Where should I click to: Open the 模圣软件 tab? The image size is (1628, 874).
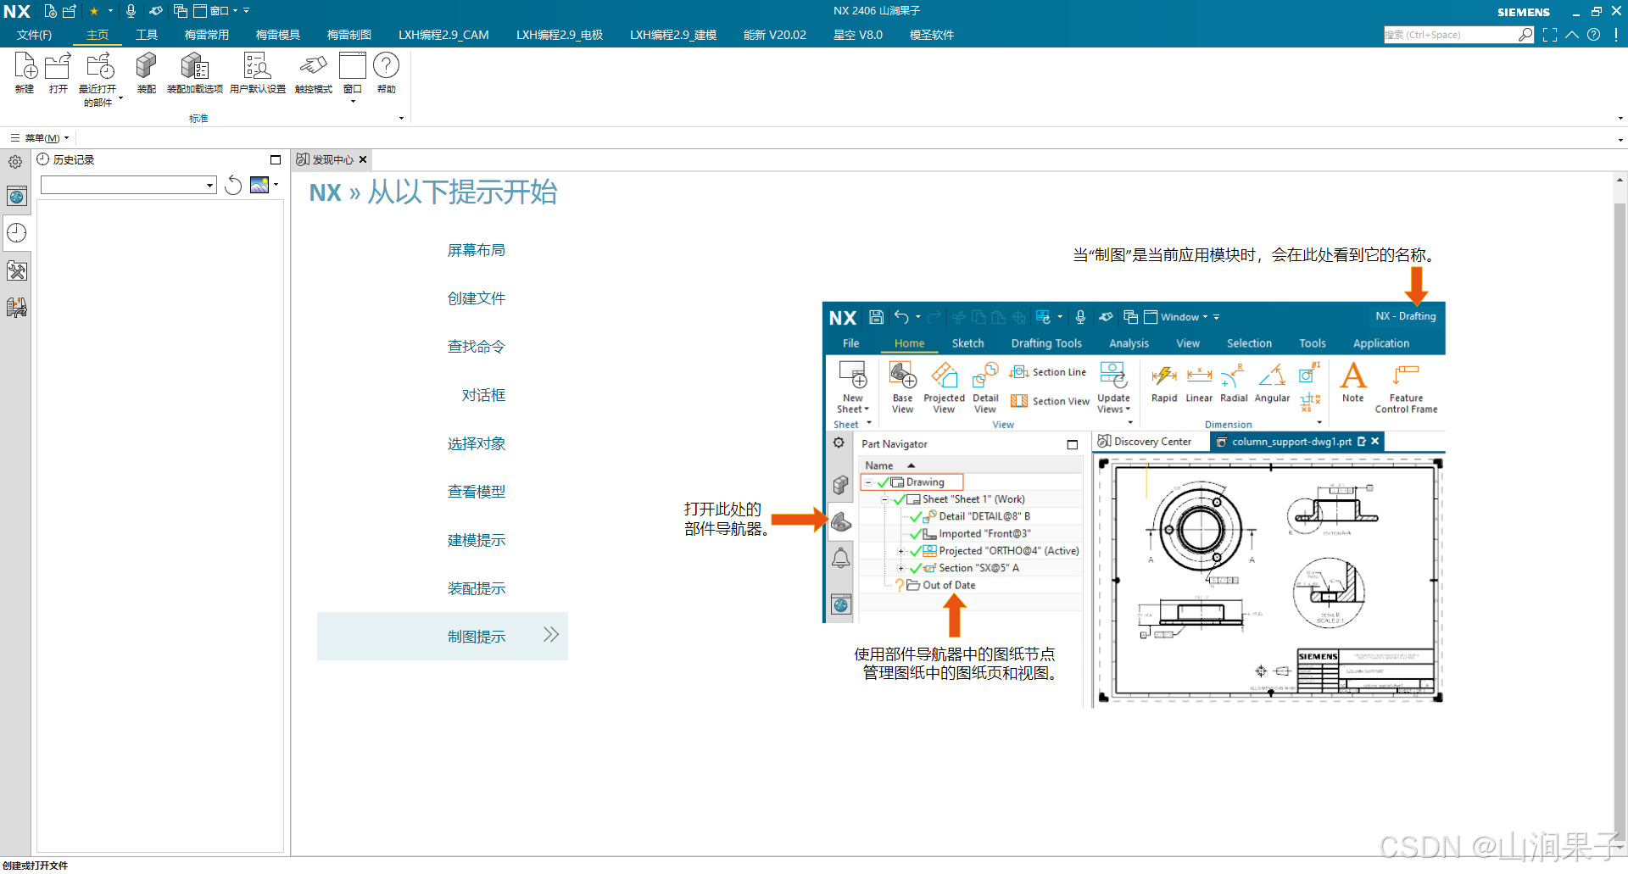click(932, 35)
